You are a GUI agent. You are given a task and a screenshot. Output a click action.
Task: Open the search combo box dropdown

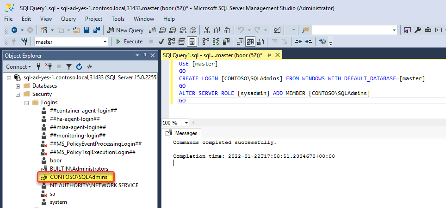pos(394,30)
